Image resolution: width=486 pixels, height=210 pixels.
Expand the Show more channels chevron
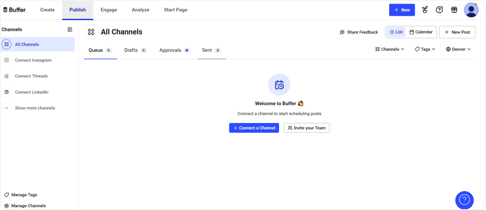point(6,108)
